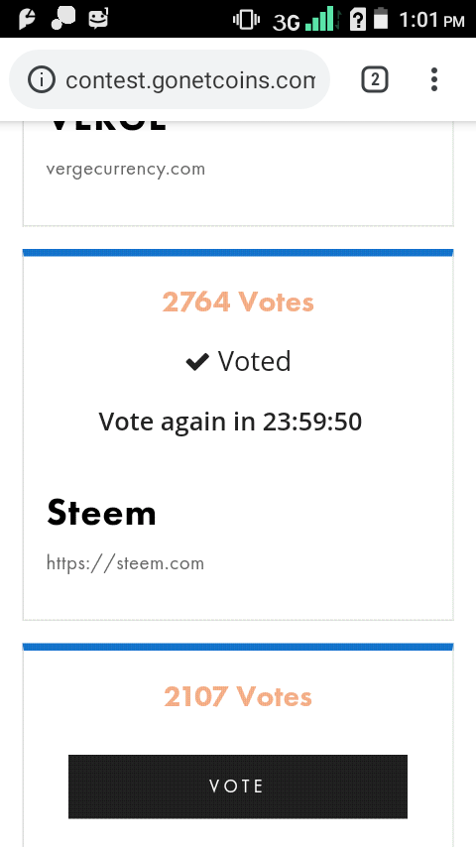Viewport: 476px width, 847px height.
Task: Tap the 3G signal strength icon
Action: pyautogui.click(x=307, y=21)
